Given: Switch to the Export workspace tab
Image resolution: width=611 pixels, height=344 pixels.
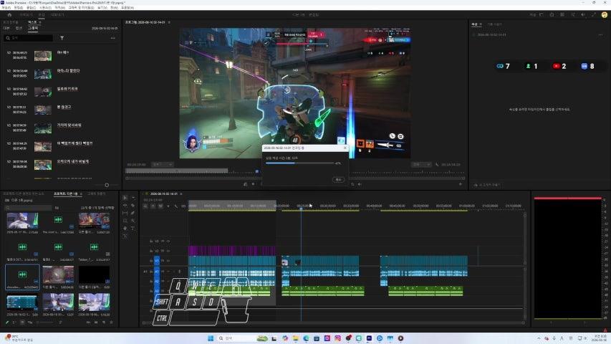Looking at the screenshot, I should point(57,15).
